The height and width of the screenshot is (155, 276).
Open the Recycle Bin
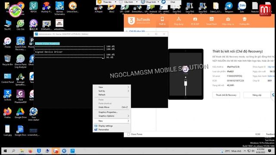(7, 60)
